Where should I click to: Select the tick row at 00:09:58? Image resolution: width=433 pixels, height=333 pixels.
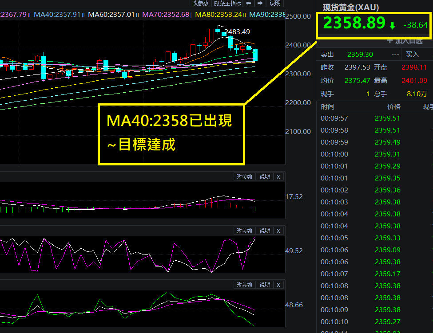click(374, 130)
